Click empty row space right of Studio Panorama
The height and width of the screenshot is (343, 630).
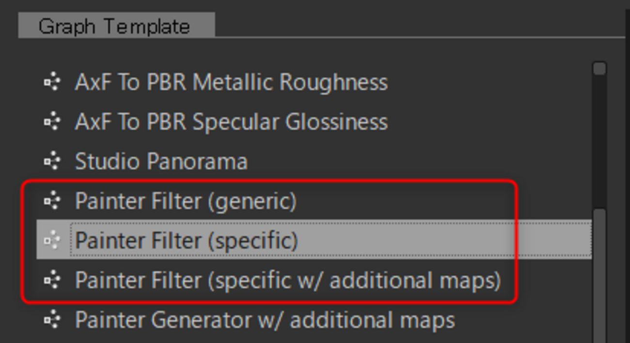coord(412,161)
